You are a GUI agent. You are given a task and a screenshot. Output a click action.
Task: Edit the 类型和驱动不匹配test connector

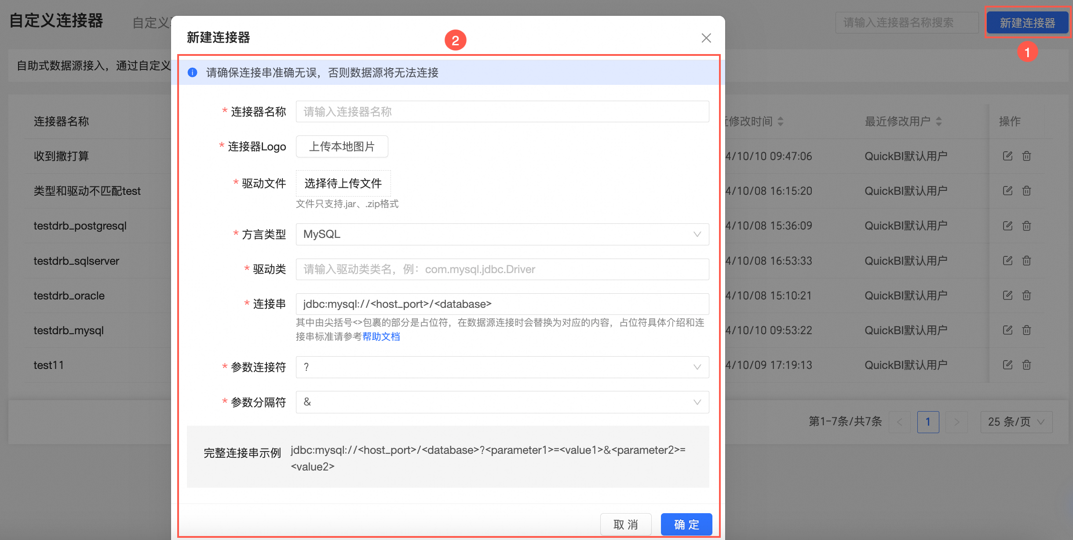tap(1007, 191)
